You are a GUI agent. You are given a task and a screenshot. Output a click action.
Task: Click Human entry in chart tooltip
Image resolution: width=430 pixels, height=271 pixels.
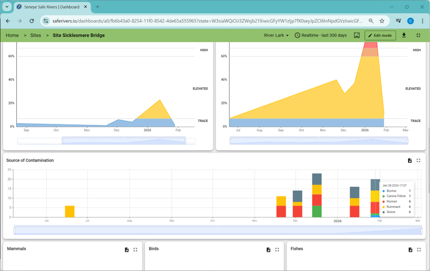(396, 201)
